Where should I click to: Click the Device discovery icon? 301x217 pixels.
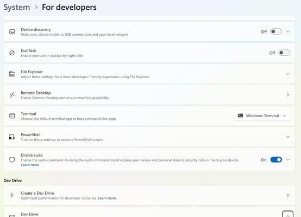click(12, 31)
